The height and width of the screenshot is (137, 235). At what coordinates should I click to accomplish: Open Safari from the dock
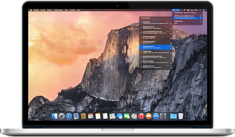point(69,116)
